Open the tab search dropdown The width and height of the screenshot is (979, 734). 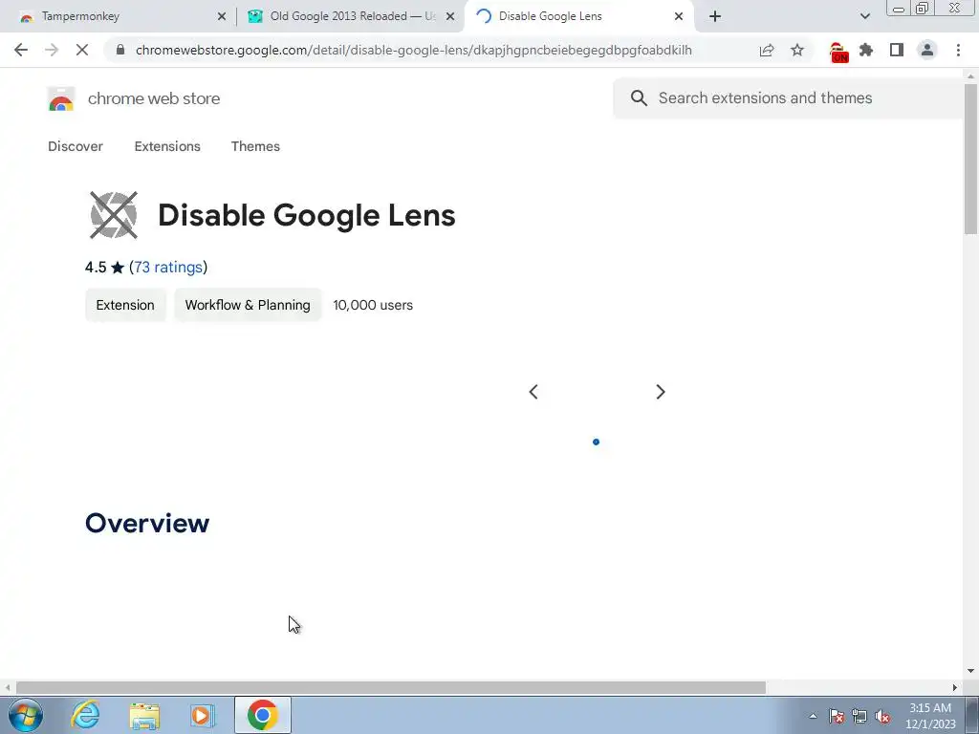(x=864, y=16)
